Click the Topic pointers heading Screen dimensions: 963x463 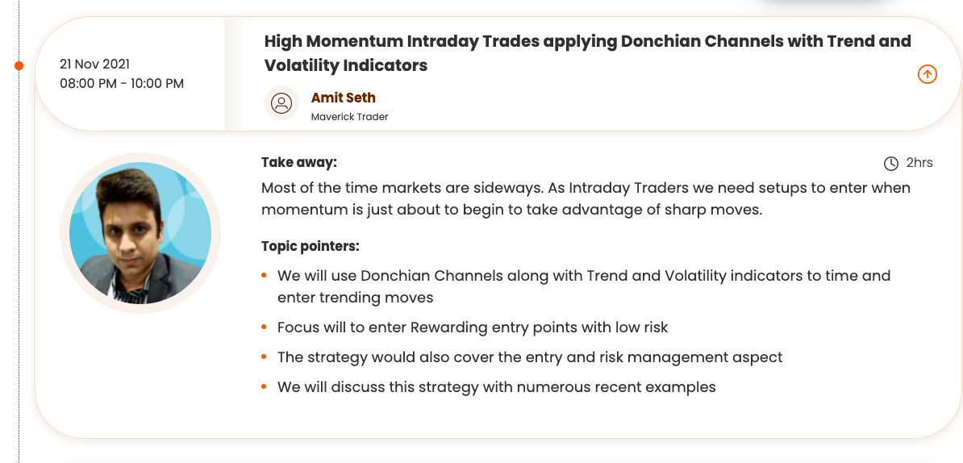[310, 246]
